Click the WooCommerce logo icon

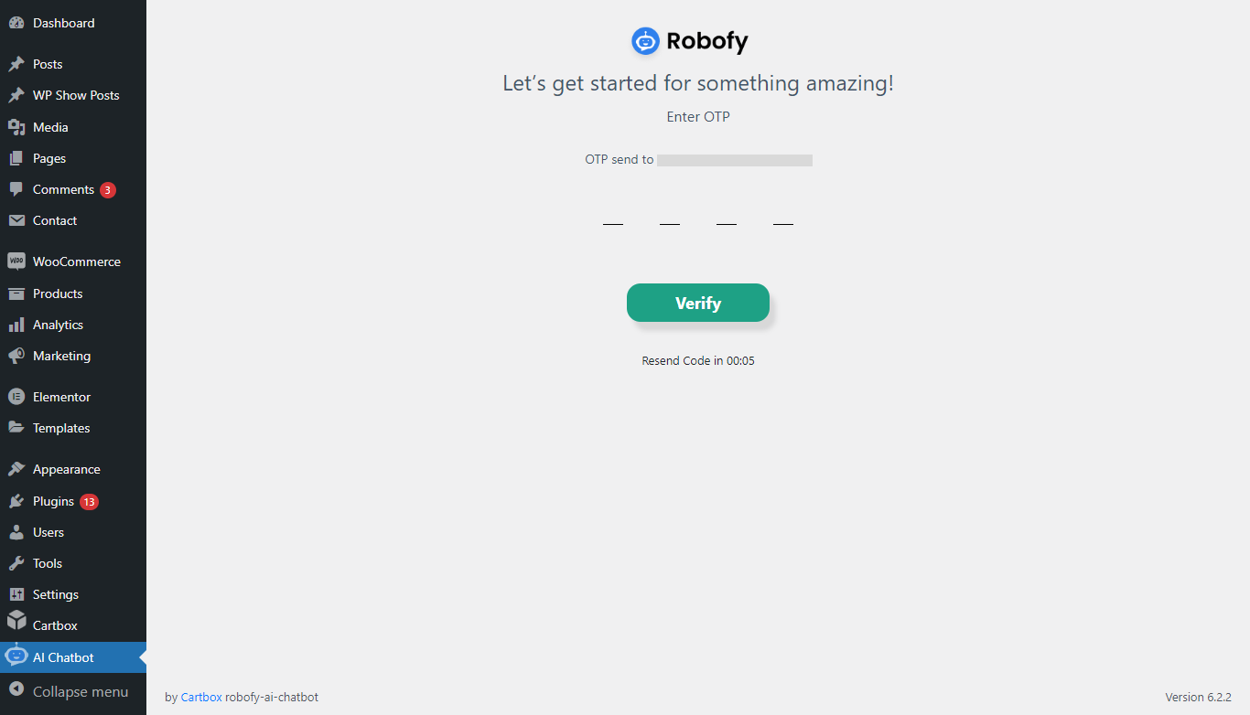point(16,261)
